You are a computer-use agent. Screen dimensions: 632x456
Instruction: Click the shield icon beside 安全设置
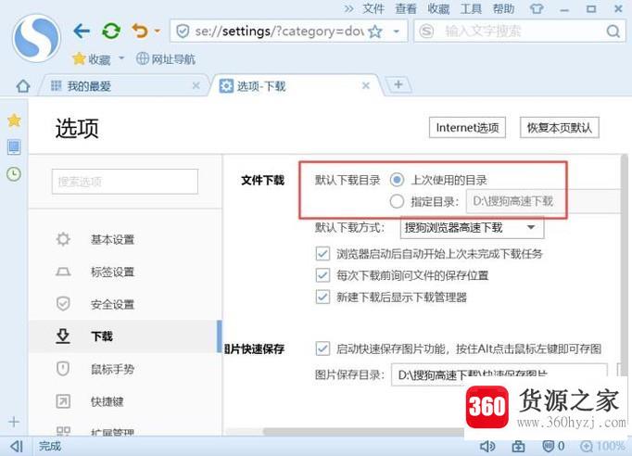pyautogui.click(x=63, y=304)
